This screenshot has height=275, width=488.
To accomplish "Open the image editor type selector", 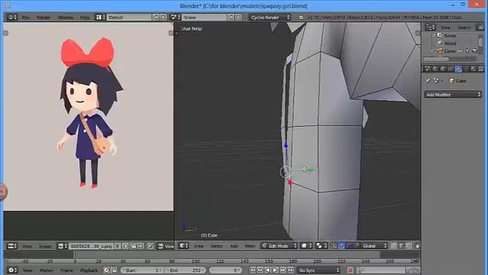I will [x=12, y=246].
